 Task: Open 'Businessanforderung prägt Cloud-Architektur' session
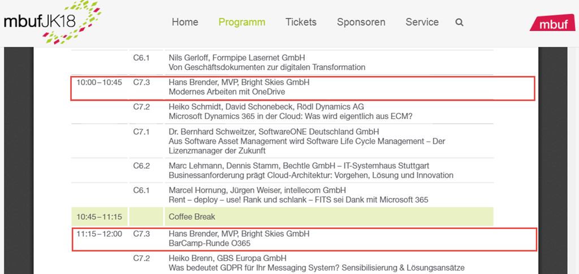311,175
